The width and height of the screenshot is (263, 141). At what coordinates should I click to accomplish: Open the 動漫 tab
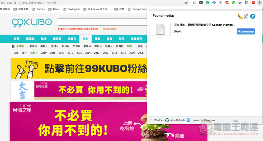pyautogui.click(x=43, y=39)
